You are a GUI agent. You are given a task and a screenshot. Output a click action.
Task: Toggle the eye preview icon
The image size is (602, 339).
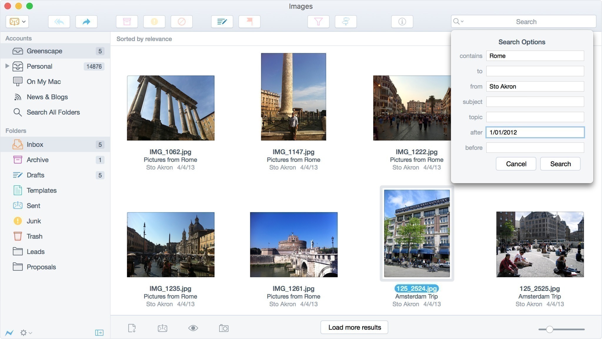point(193,328)
